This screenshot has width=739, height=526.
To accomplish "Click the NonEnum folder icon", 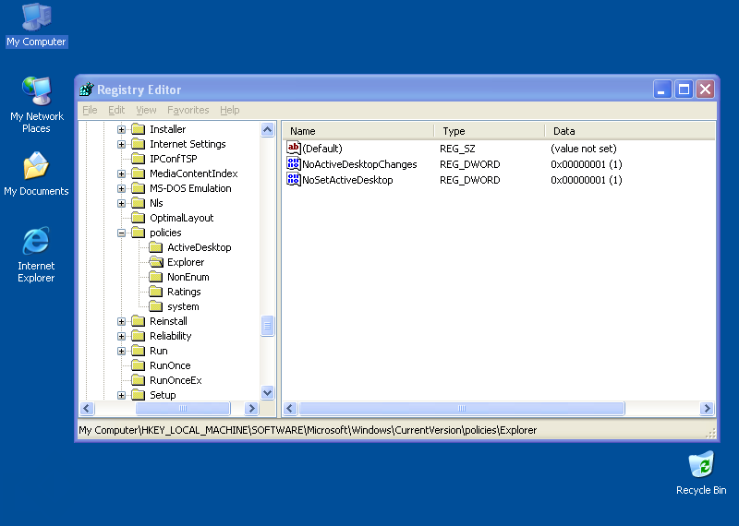I will [x=155, y=277].
